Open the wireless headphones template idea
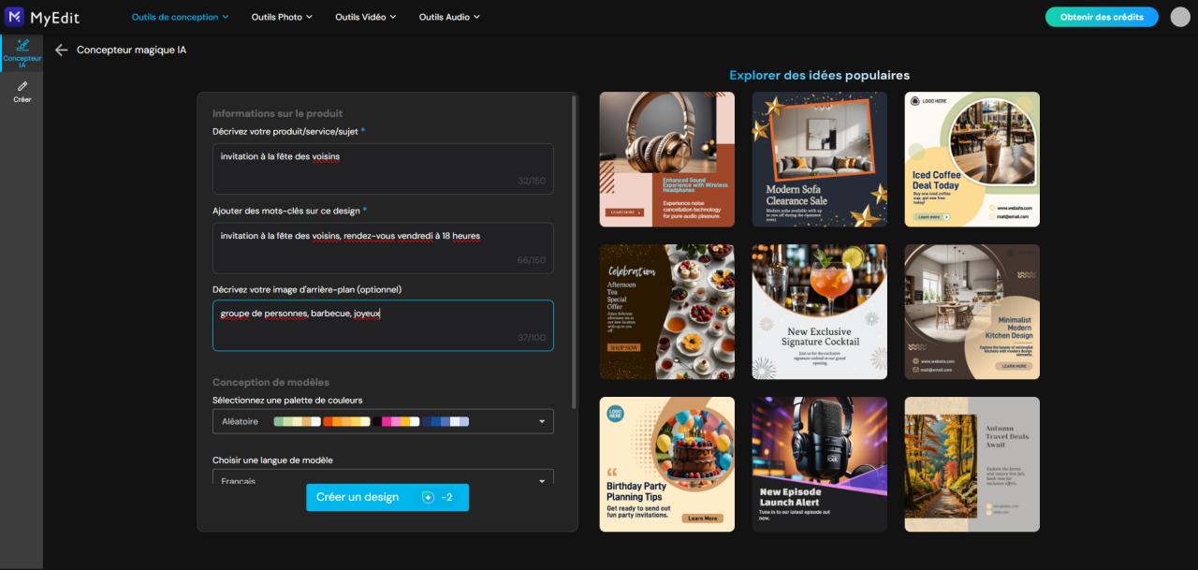The image size is (1198, 570). 666,159
